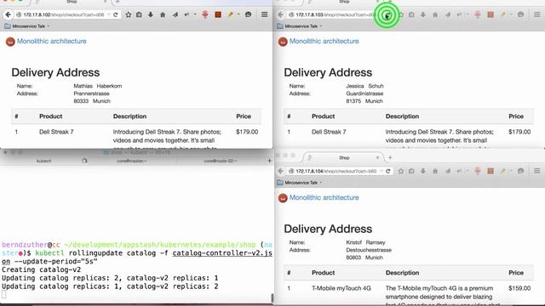Open the hamburger menu in the 172.17.8.104 window

click(537, 171)
